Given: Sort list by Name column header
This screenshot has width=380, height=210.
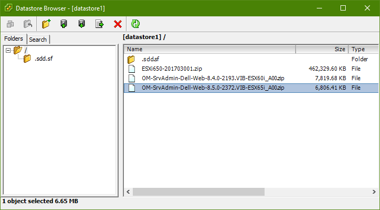Looking at the screenshot, I should click(x=210, y=49).
